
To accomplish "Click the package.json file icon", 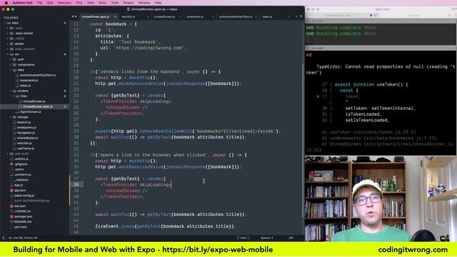I will pos(11,216).
